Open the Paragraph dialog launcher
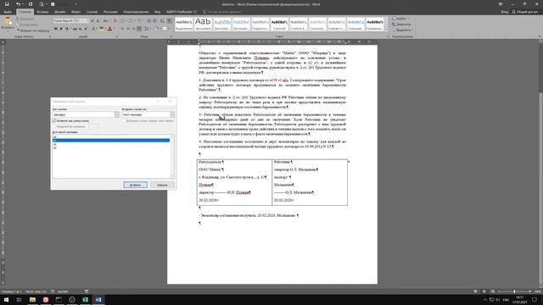Screen dimensions: 543x305 171,36
